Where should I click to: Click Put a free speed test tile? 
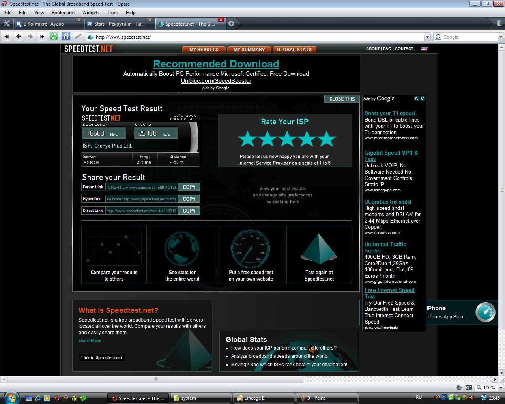pyautogui.click(x=251, y=254)
